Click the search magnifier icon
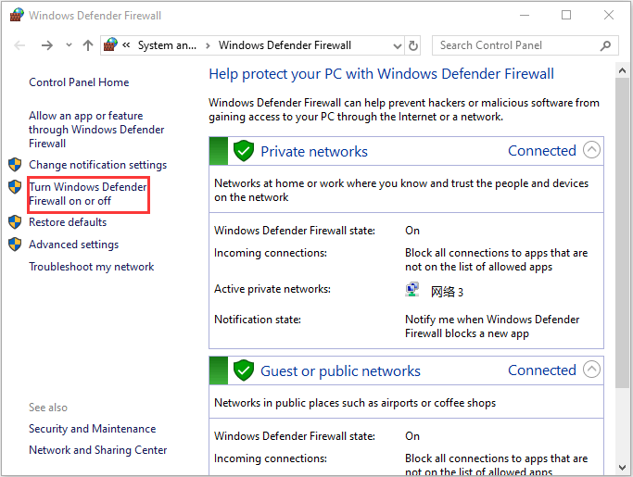 [605, 45]
